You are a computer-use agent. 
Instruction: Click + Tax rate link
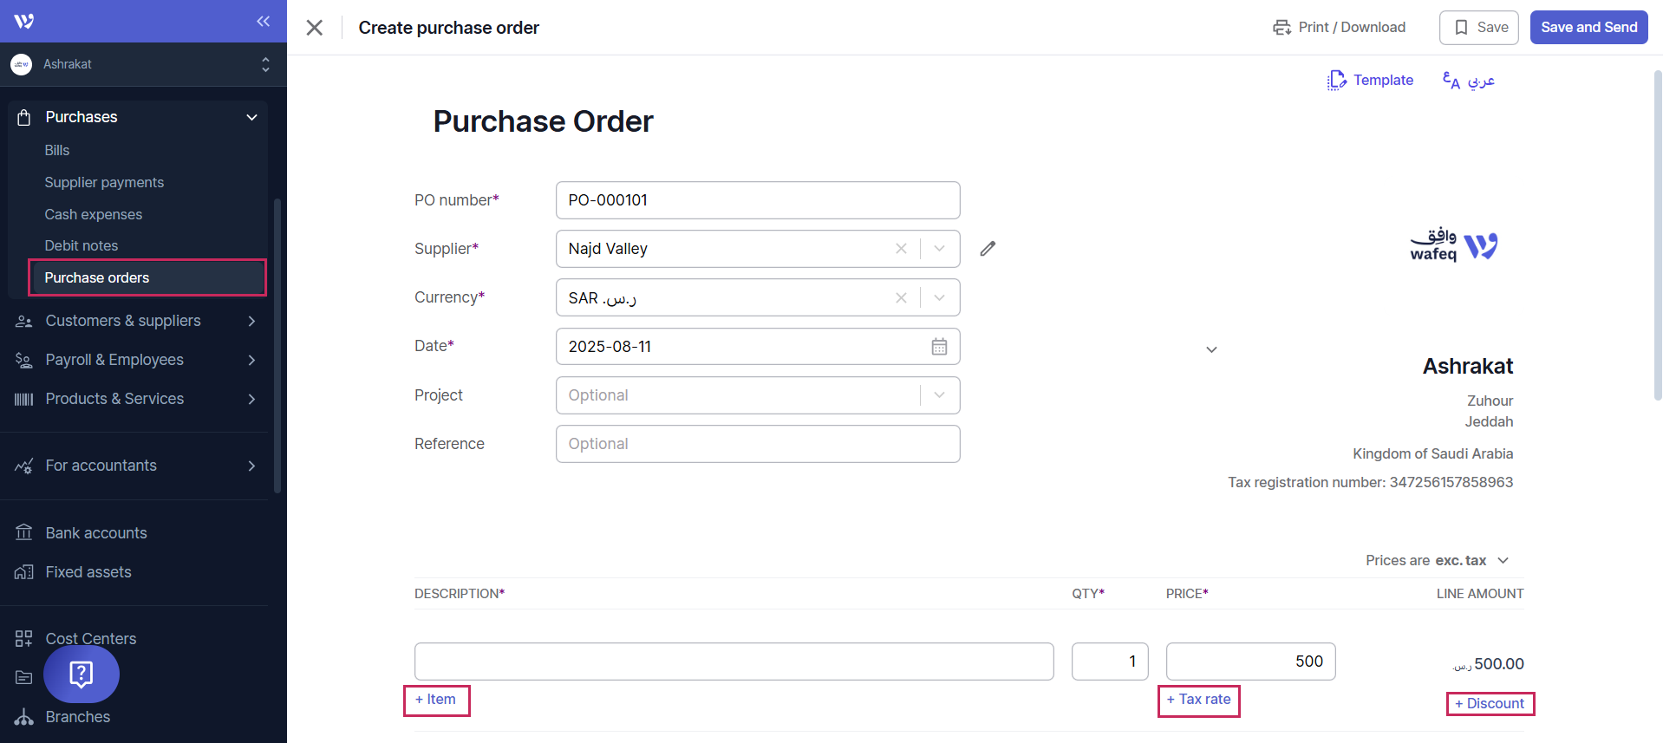coord(1198,700)
